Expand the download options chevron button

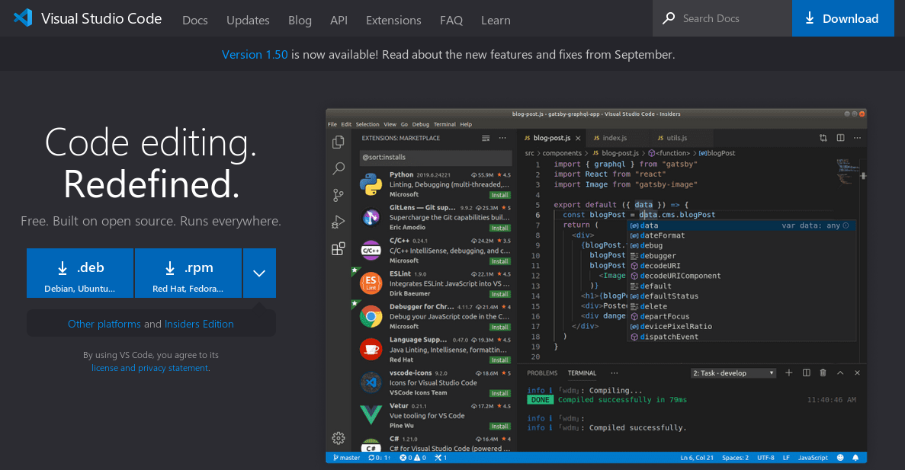pos(259,273)
